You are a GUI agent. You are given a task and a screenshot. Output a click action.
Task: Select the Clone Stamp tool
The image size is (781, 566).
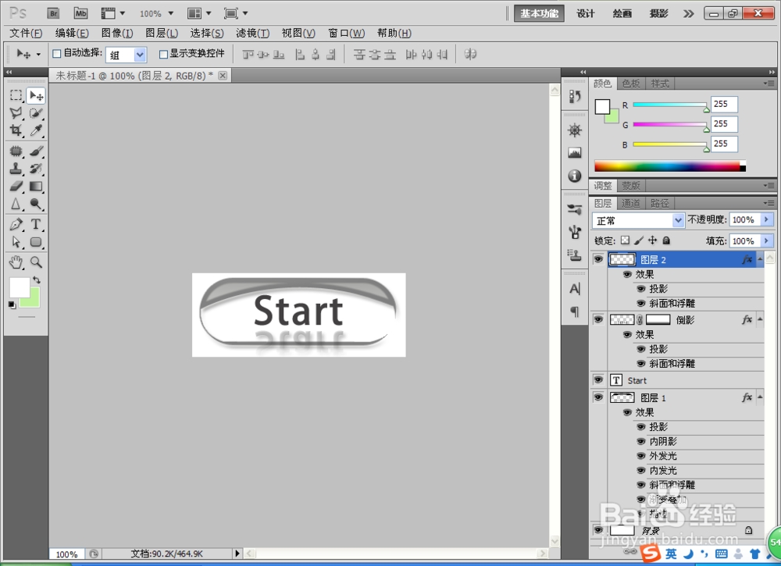point(16,169)
